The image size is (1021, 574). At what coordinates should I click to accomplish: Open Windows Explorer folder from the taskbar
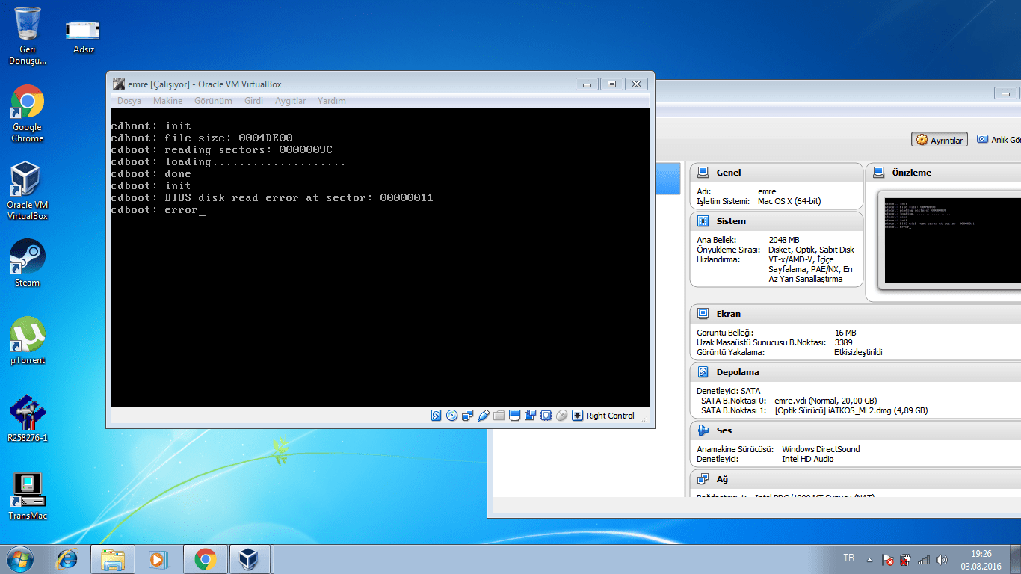click(x=113, y=559)
